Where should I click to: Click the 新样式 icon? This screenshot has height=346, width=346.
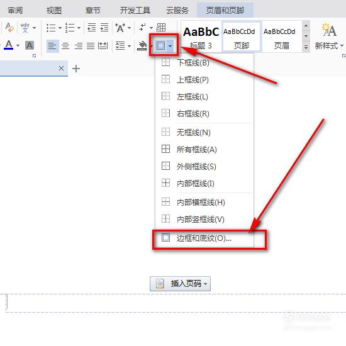[x=329, y=30]
